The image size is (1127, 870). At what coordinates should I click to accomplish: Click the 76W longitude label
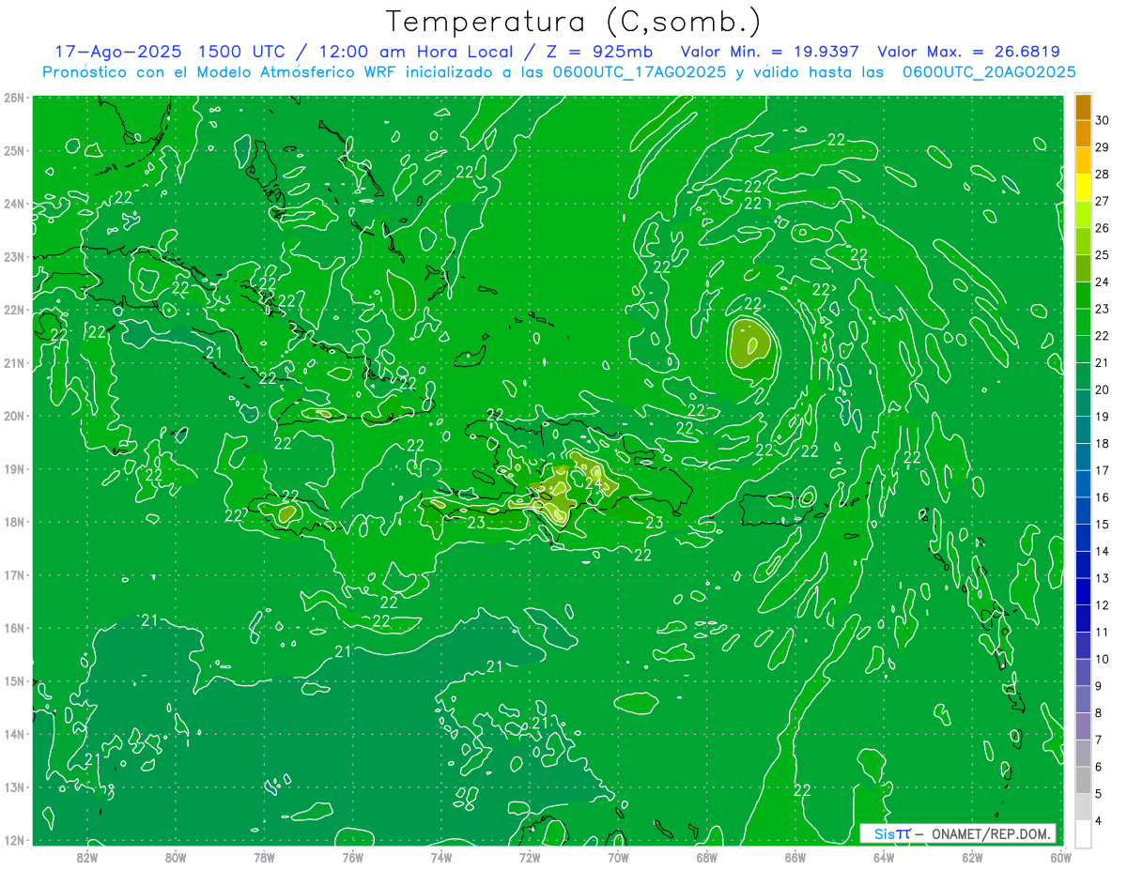click(x=352, y=856)
